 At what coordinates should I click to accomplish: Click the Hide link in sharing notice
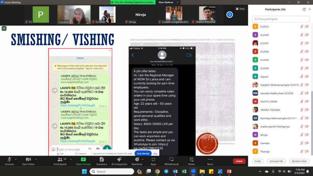pyautogui.click(x=155, y=153)
